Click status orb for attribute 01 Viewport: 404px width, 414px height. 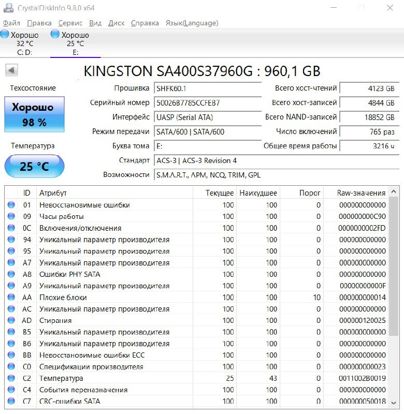click(11, 205)
